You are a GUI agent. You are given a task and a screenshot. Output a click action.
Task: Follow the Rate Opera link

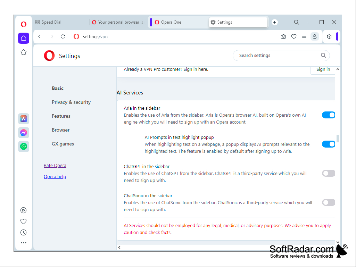click(x=55, y=166)
